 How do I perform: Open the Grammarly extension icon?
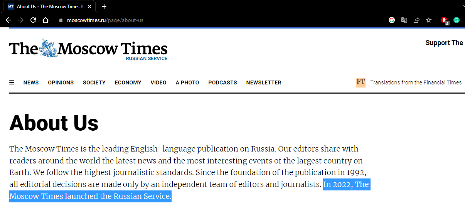tap(457, 20)
